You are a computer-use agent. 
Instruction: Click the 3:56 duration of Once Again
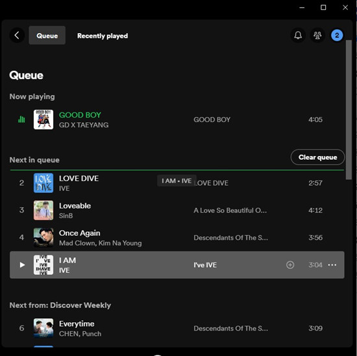(x=315, y=238)
